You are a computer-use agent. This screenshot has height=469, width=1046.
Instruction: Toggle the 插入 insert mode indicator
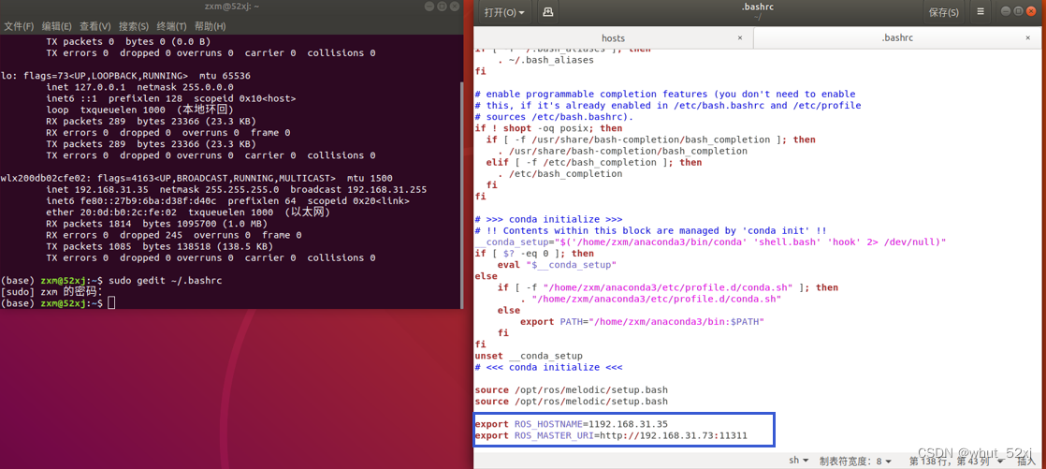(1026, 461)
